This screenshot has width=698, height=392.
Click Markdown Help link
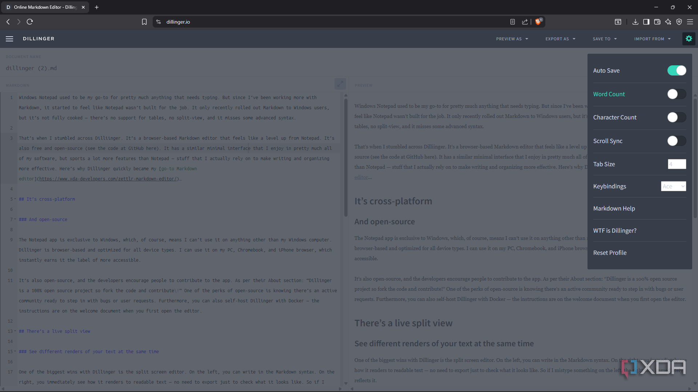point(614,208)
